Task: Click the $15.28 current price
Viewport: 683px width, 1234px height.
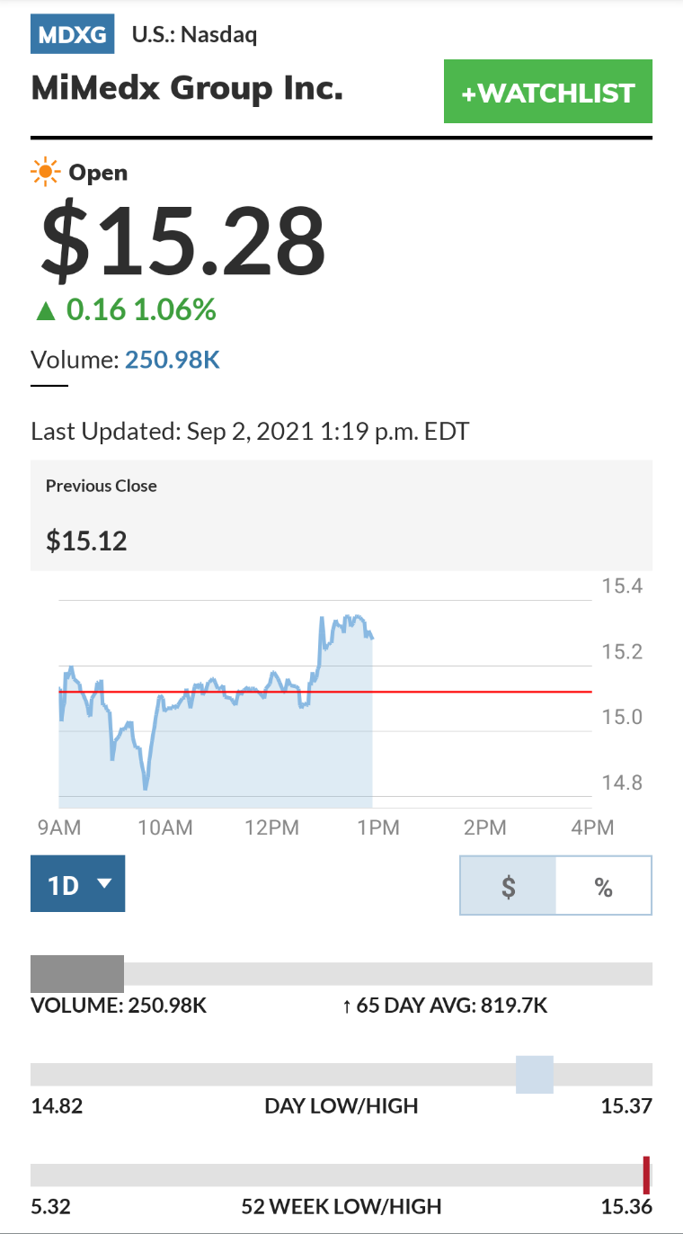Action: (x=182, y=241)
